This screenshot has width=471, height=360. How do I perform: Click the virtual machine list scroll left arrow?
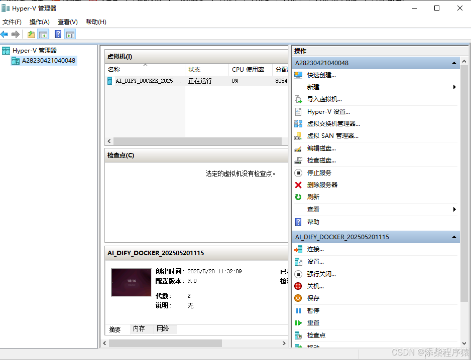(109, 141)
